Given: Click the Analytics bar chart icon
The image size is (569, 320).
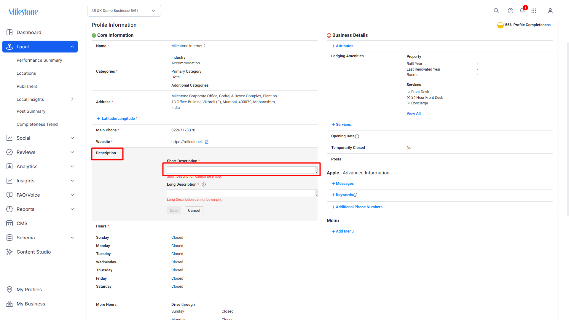Looking at the screenshot, I should (9, 166).
